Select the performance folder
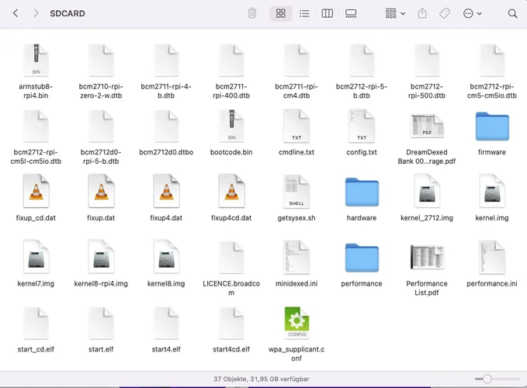 (362, 258)
